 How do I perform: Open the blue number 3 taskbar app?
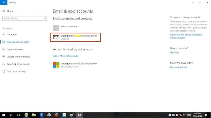coord(41,115)
